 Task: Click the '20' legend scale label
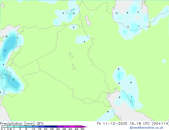(46, 129)
